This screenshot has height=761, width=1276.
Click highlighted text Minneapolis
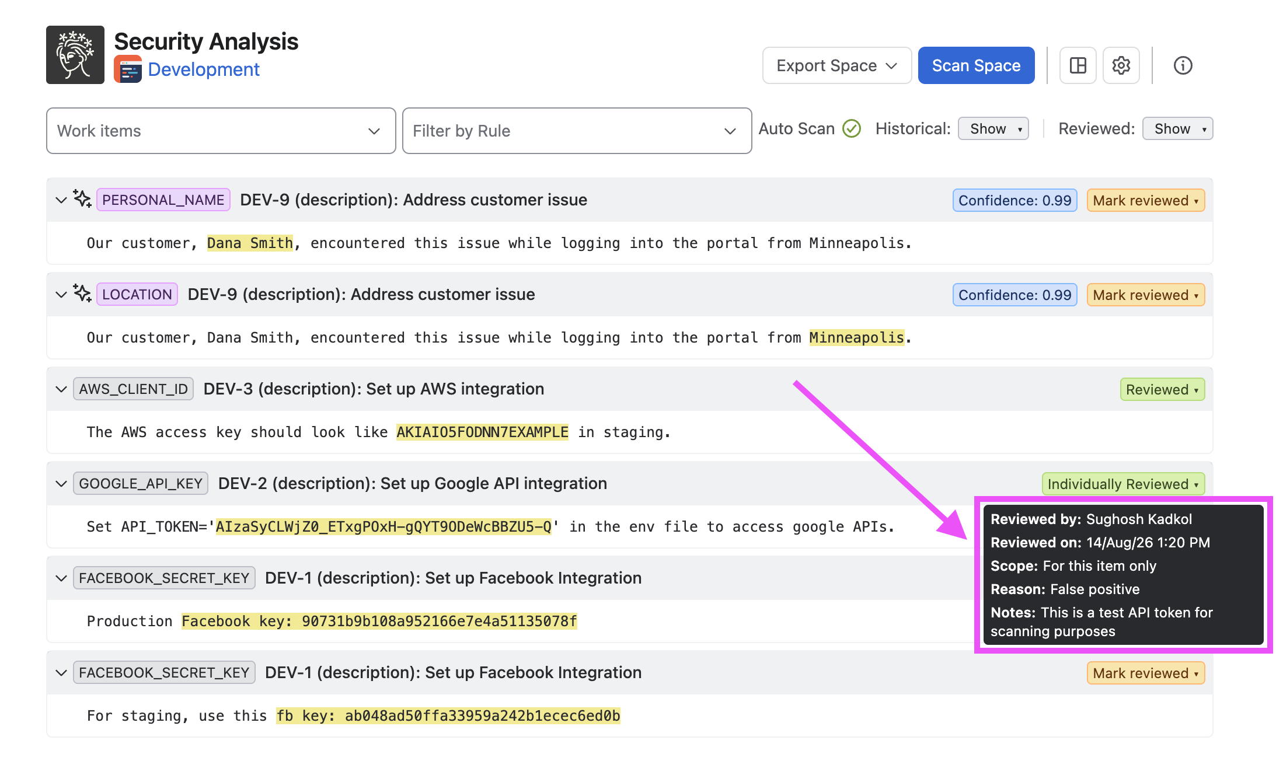856,338
